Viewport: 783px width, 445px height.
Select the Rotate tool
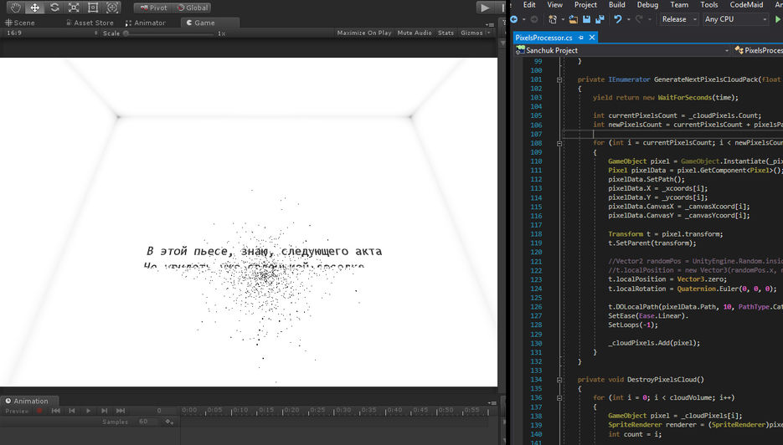pos(54,8)
